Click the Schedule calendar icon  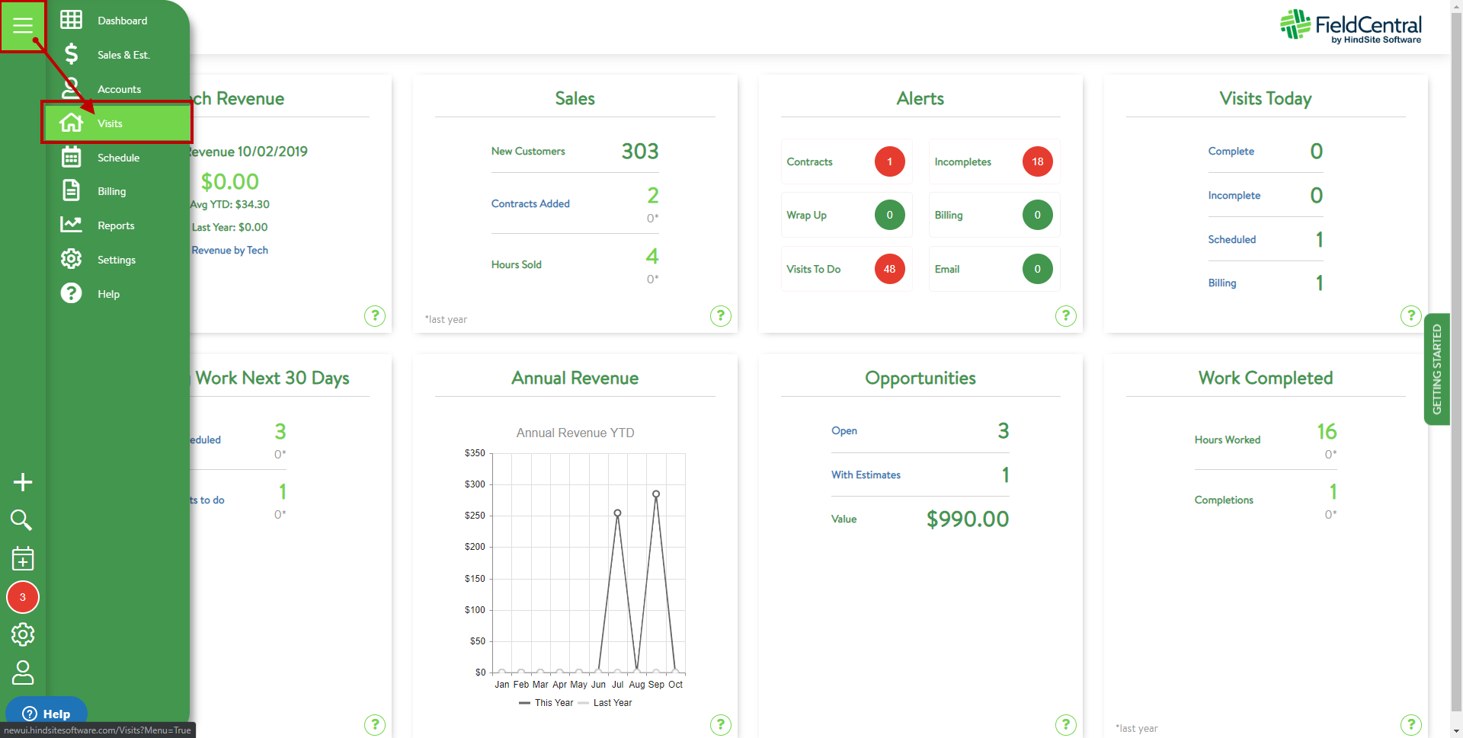click(71, 157)
